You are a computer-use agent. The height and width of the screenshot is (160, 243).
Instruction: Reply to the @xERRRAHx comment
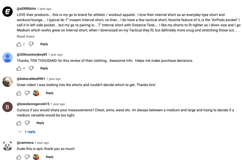click(x=44, y=44)
